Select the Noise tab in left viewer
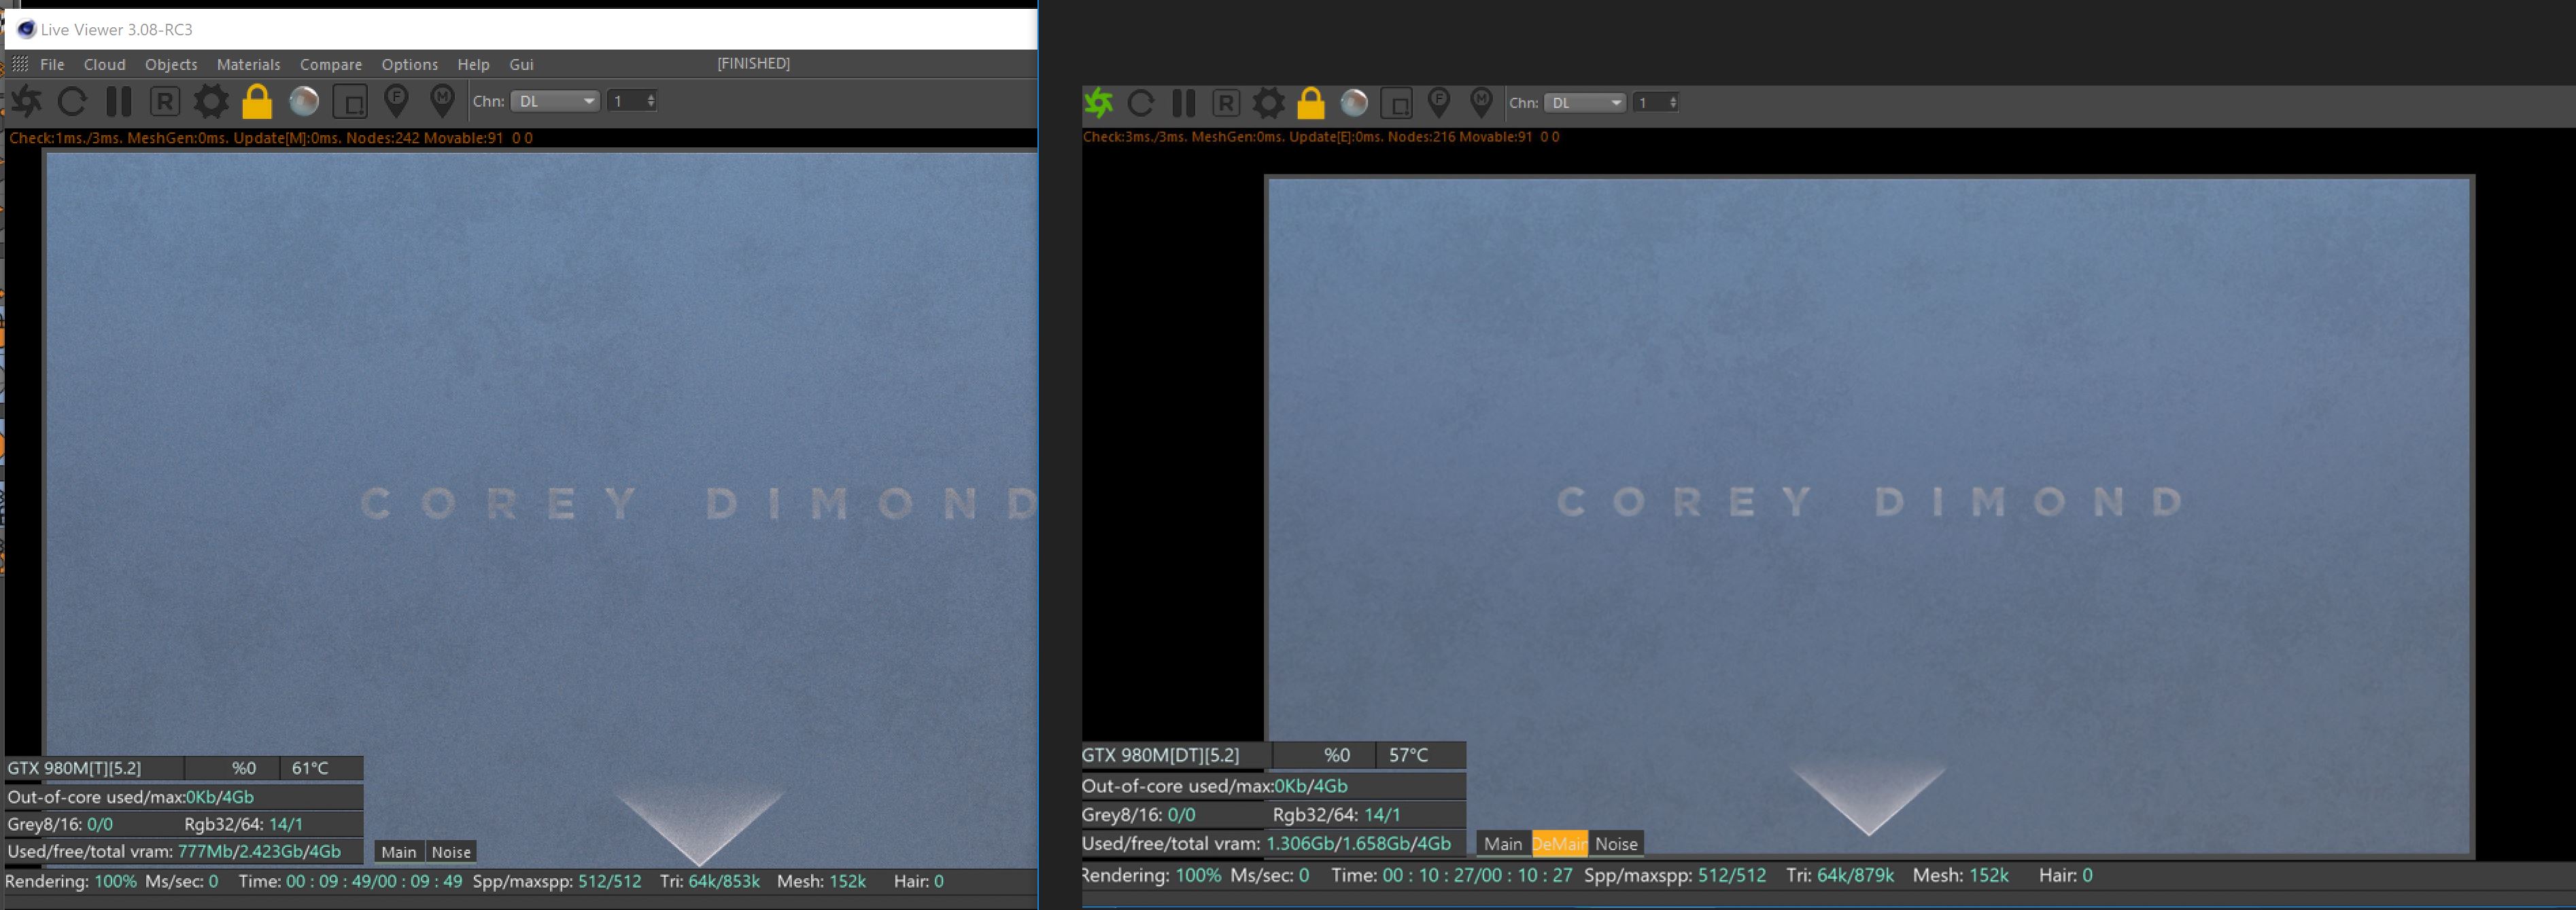Viewport: 2576px width, 910px height. pos(450,852)
